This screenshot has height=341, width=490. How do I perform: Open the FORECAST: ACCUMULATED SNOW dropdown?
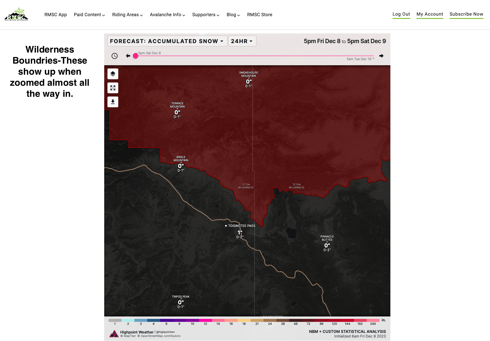(x=167, y=41)
